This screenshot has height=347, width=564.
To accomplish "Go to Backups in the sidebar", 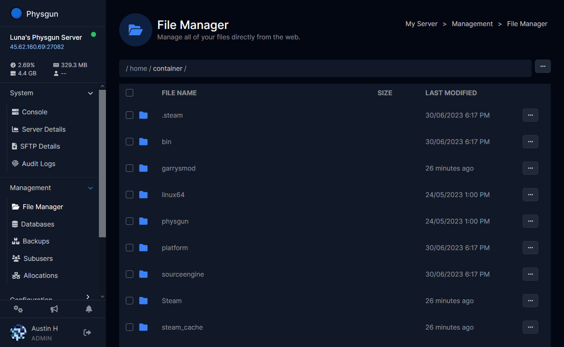I will click(x=36, y=241).
